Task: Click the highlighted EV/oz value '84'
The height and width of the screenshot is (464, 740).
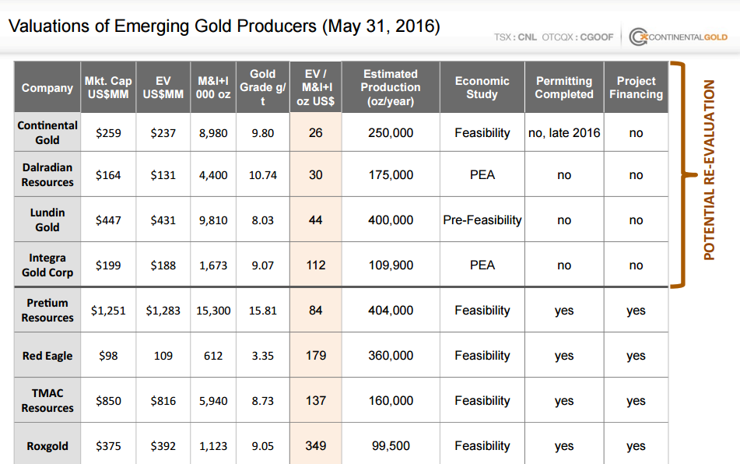Action: pos(315,311)
